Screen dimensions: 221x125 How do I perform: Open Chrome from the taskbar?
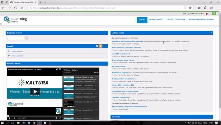coord(34,123)
